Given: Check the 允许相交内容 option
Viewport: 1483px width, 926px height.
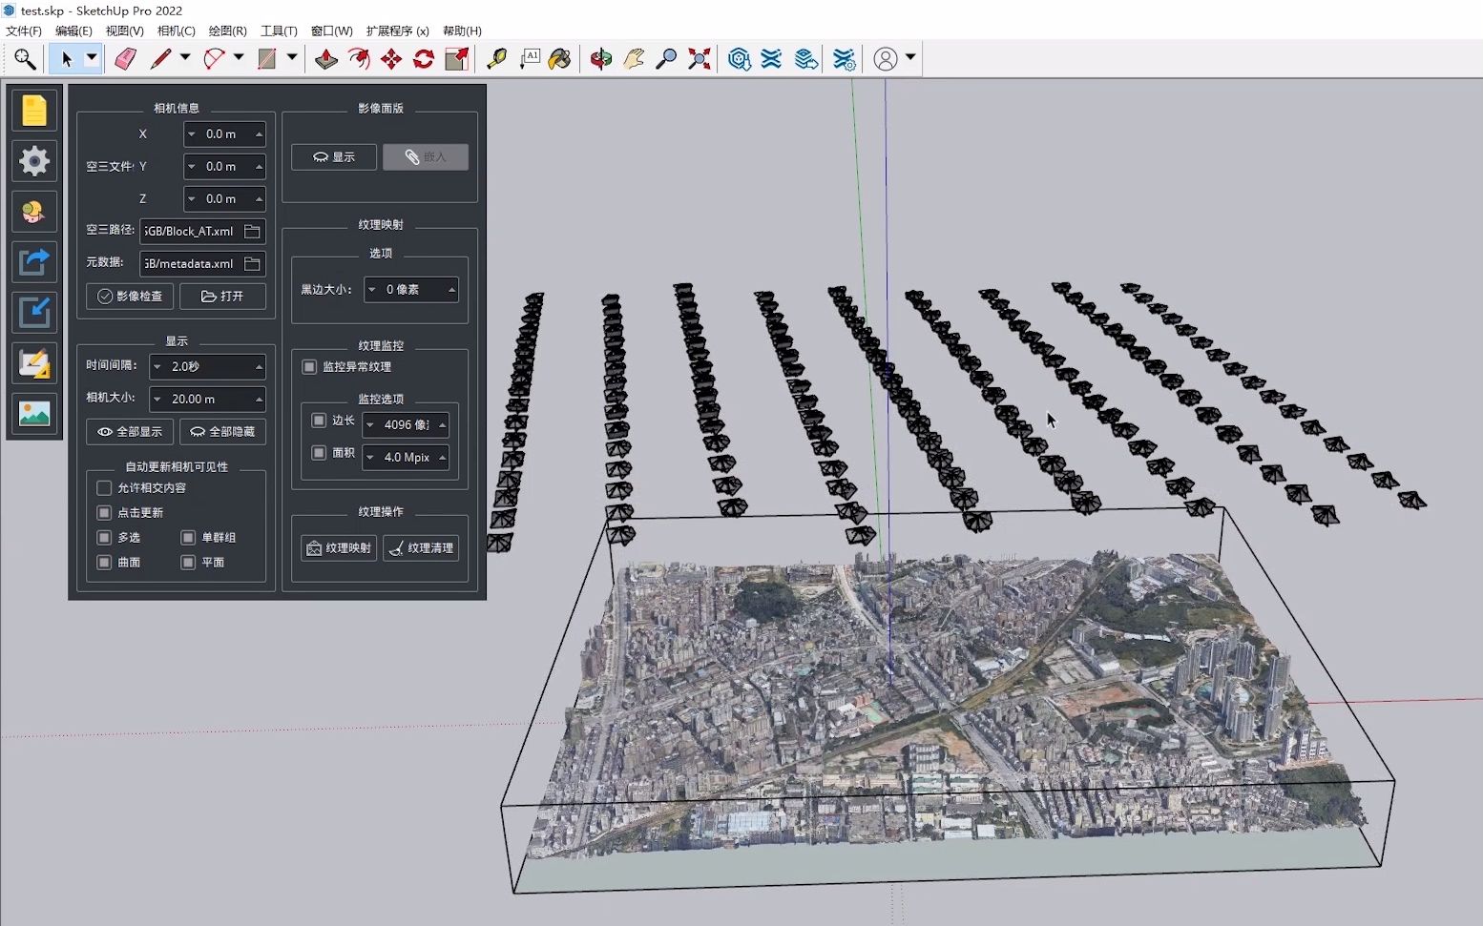Looking at the screenshot, I should point(105,487).
